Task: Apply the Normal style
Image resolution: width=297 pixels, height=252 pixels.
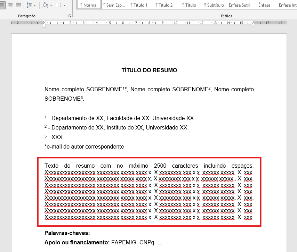Action: pyautogui.click(x=89, y=5)
